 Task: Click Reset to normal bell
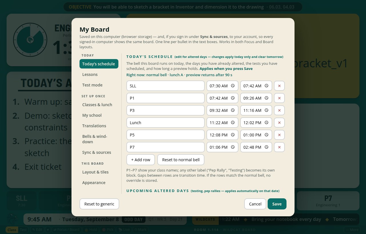pos(181,160)
